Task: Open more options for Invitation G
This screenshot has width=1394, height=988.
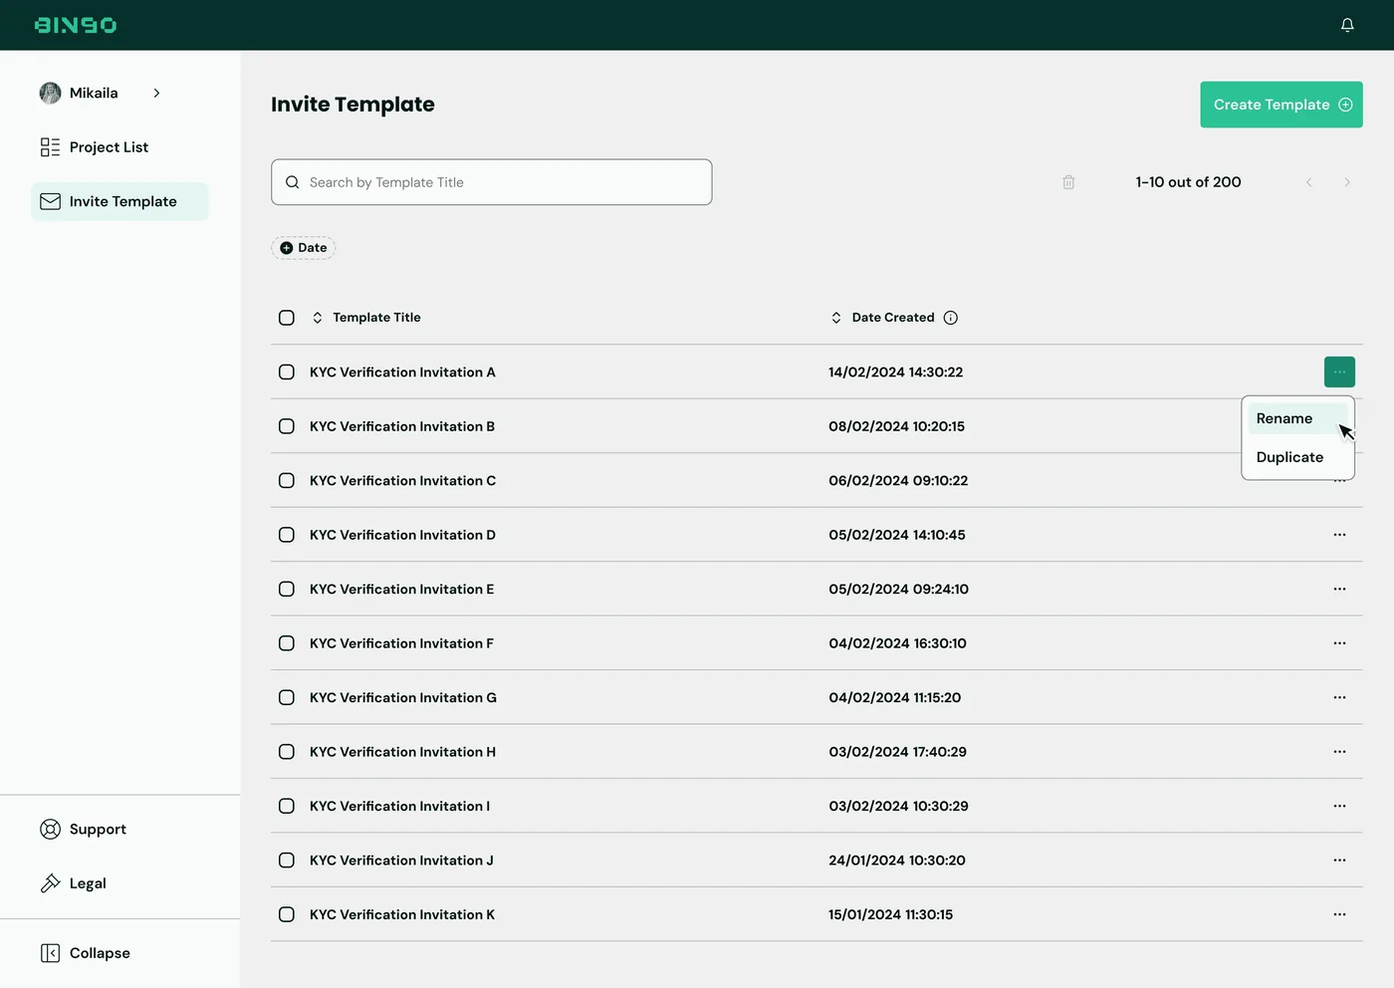Action: (1339, 698)
